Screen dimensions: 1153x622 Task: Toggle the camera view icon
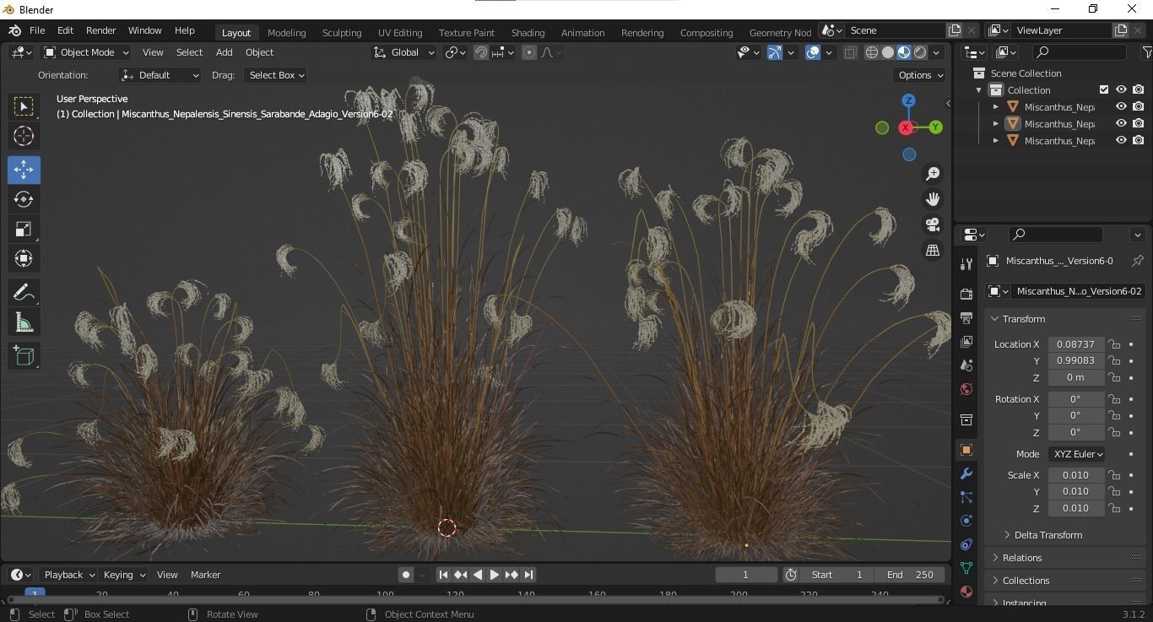pyautogui.click(x=933, y=224)
